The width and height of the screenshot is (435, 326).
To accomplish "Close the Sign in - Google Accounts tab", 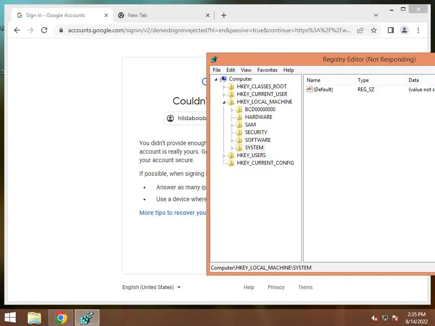I will [x=106, y=15].
